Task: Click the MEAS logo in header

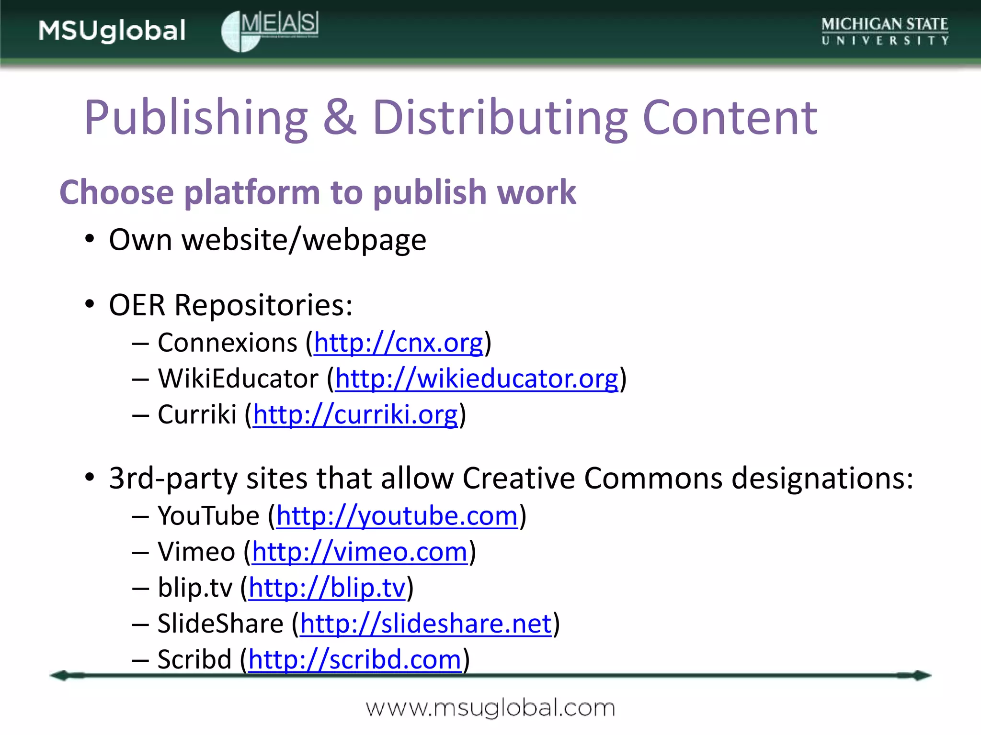Action: (270, 31)
